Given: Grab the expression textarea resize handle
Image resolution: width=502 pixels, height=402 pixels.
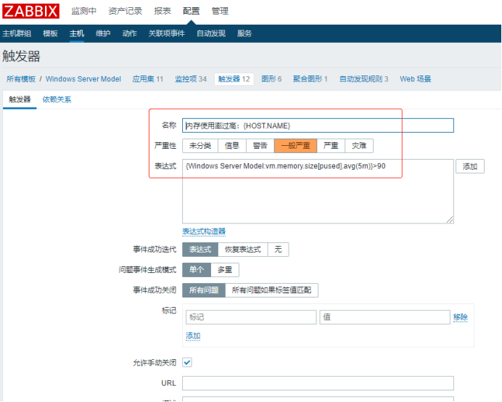Looking at the screenshot, I should click(450, 220).
